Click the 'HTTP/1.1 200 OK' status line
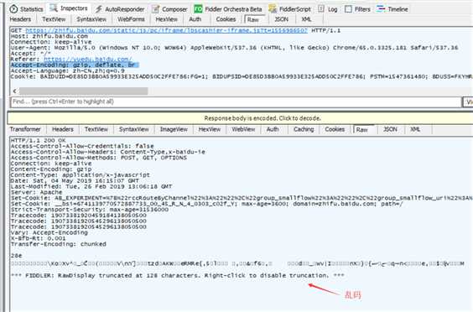Screen dimensions: 473x312 coord(38,141)
